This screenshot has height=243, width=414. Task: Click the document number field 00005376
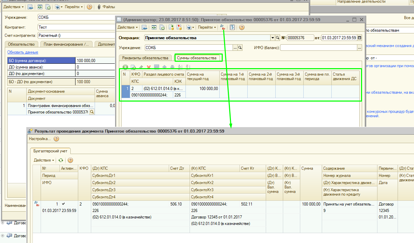[x=300, y=38]
